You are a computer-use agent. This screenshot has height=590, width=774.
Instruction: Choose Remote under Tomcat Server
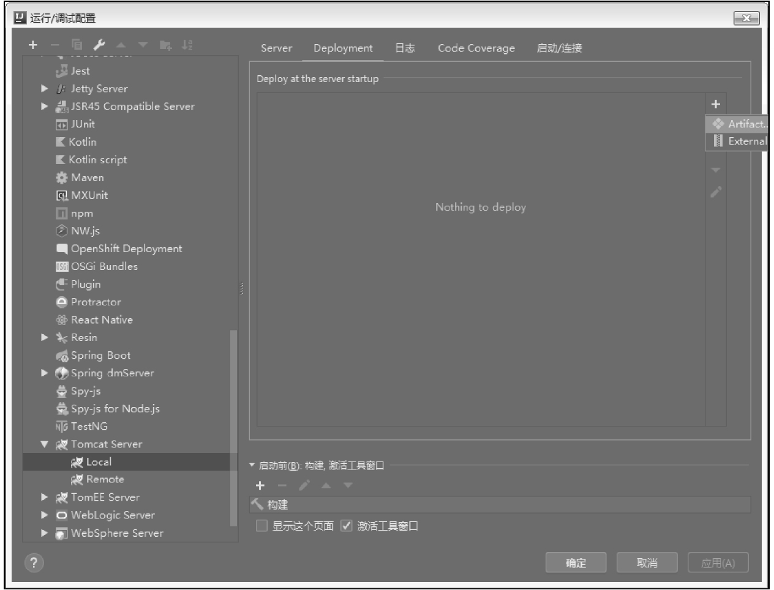tap(105, 479)
